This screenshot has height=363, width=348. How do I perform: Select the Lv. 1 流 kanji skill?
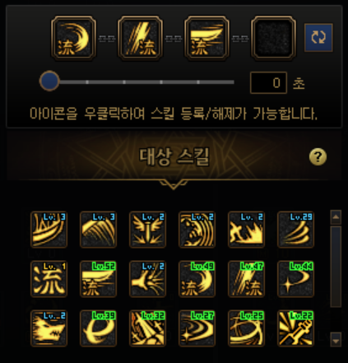pyautogui.click(x=49, y=279)
